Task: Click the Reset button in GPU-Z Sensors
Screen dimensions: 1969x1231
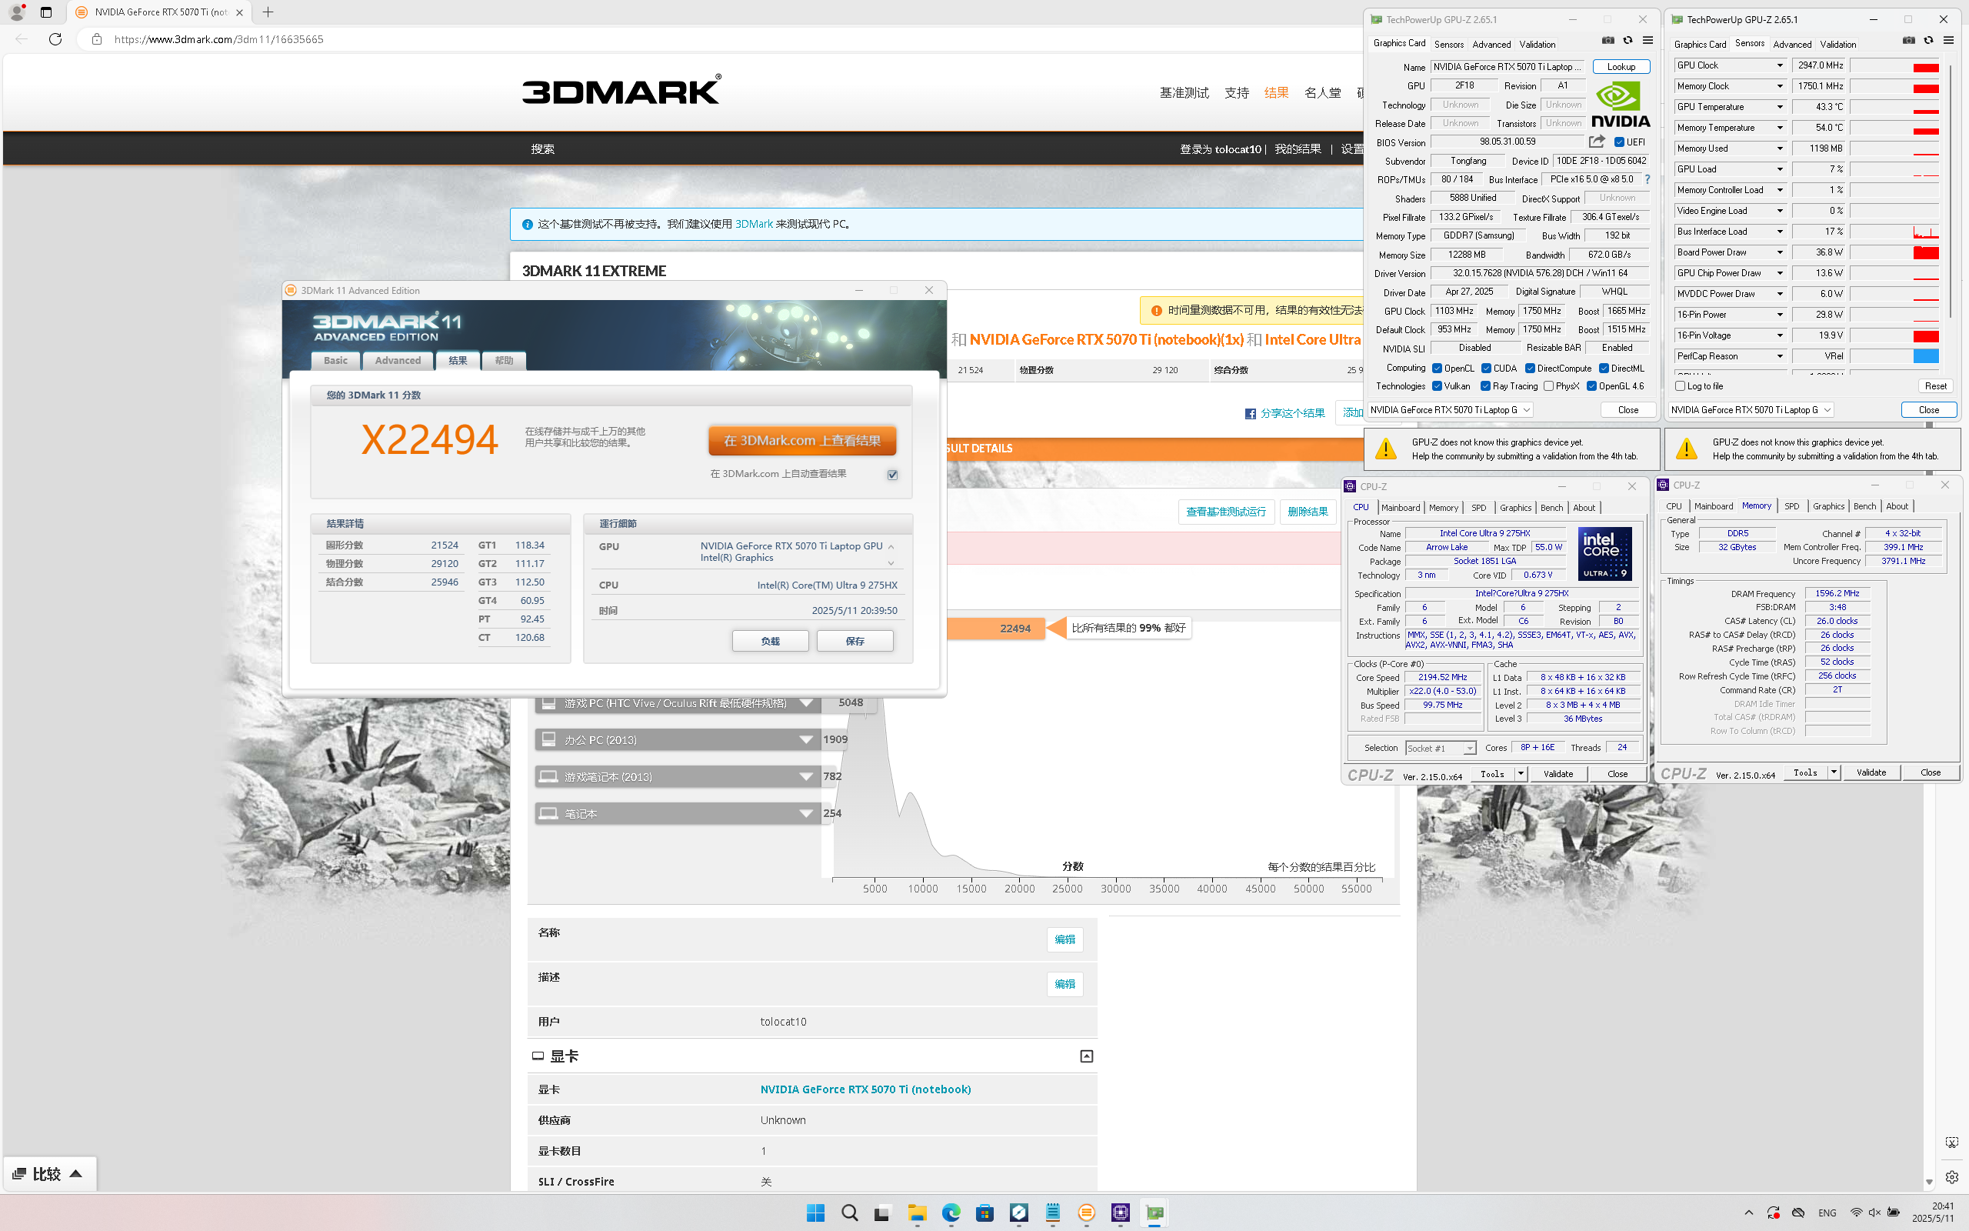Action: pyautogui.click(x=1936, y=387)
